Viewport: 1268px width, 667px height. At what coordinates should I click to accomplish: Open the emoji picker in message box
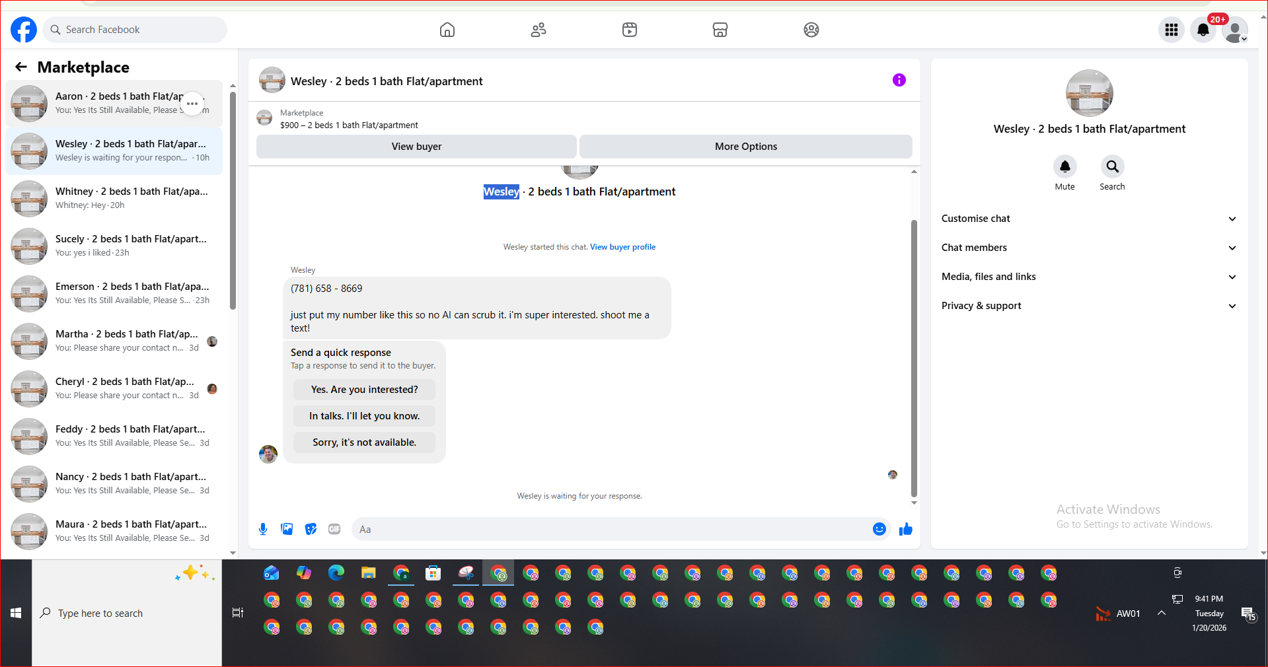(x=879, y=529)
